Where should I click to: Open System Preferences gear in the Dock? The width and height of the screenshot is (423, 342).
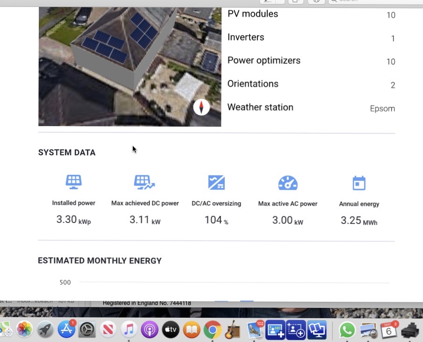pyautogui.click(x=87, y=329)
